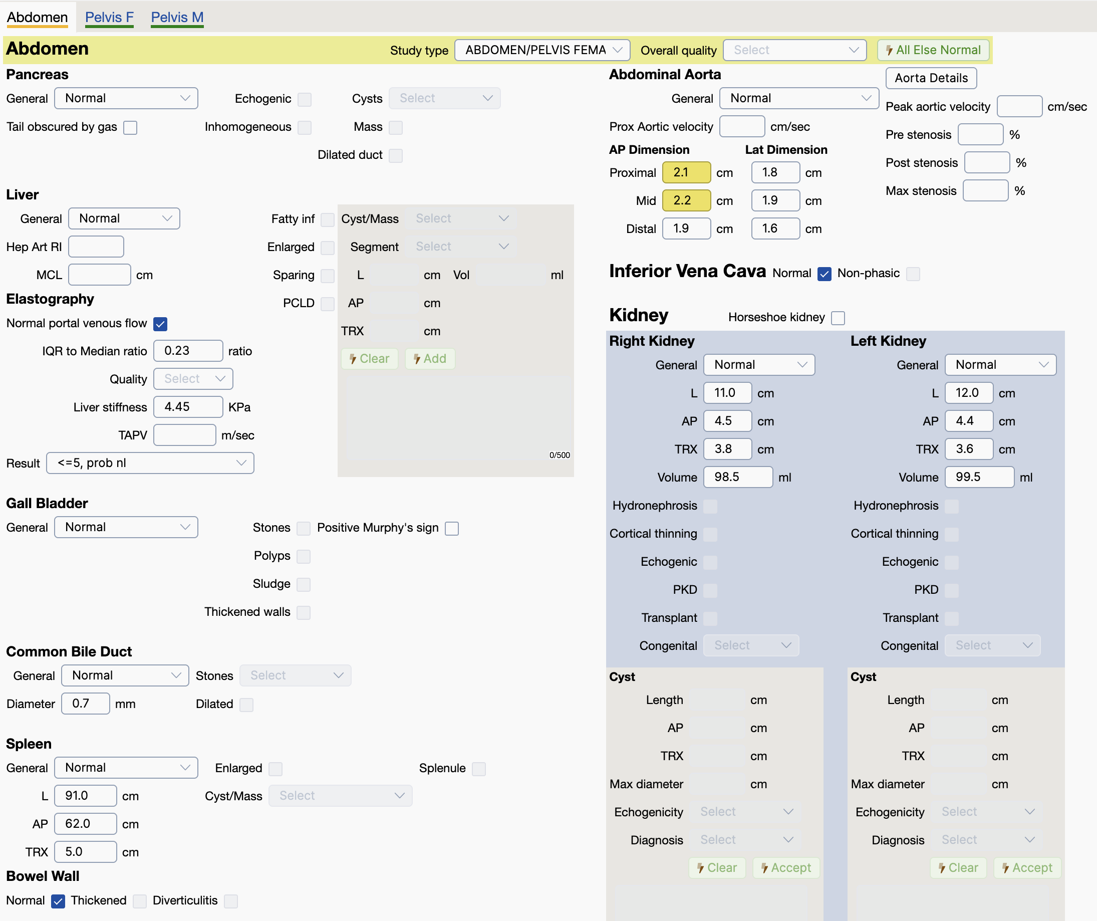Open the Right Kidney General dropdown
This screenshot has width=1097, height=921.
click(x=759, y=365)
